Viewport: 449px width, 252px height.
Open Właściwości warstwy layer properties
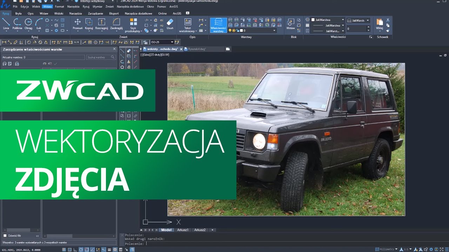point(218,25)
